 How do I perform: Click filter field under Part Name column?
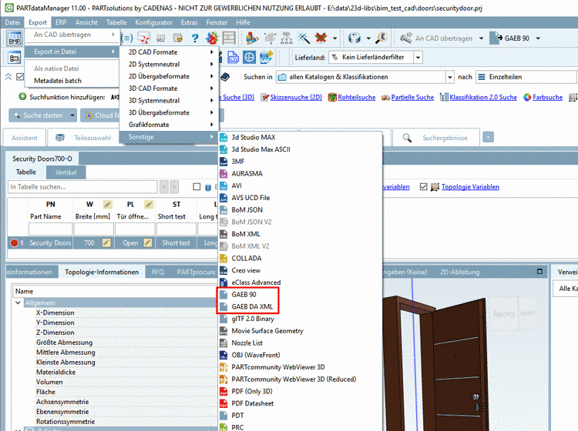point(51,229)
